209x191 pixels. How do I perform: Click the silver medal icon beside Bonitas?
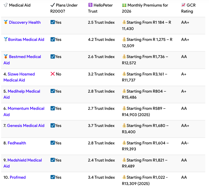click(x=5, y=39)
